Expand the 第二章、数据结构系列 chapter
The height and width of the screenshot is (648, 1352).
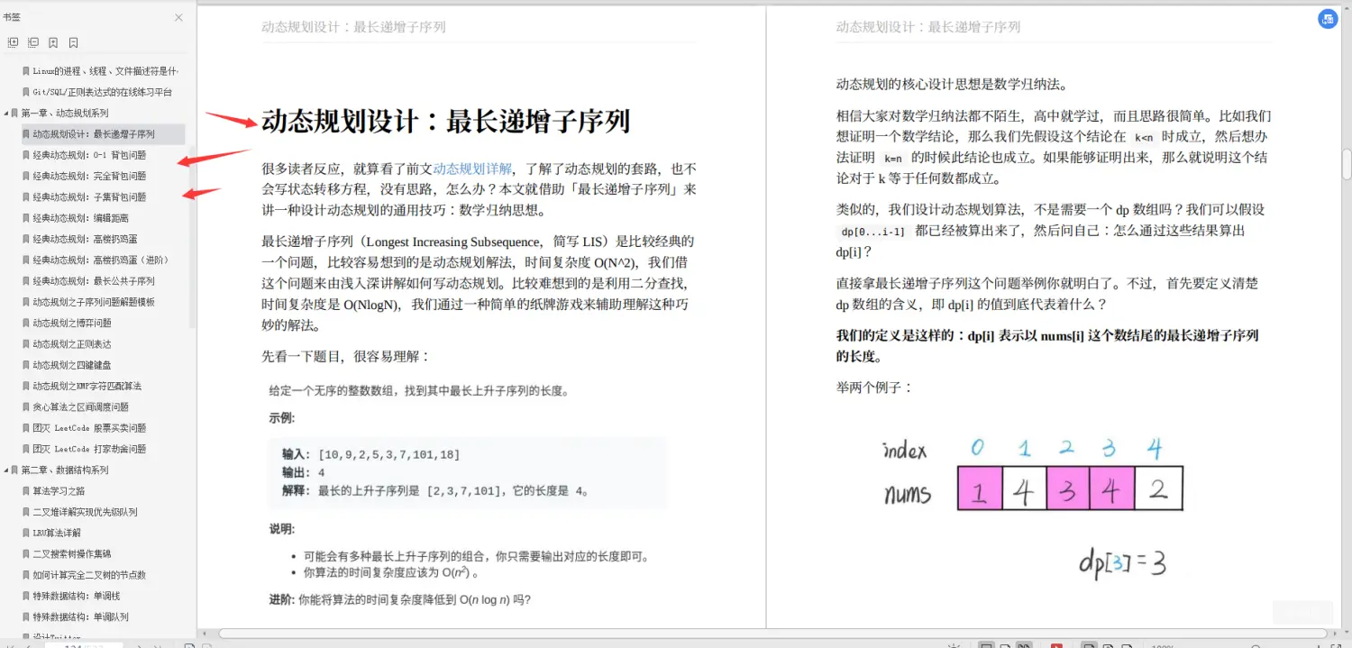(6, 469)
